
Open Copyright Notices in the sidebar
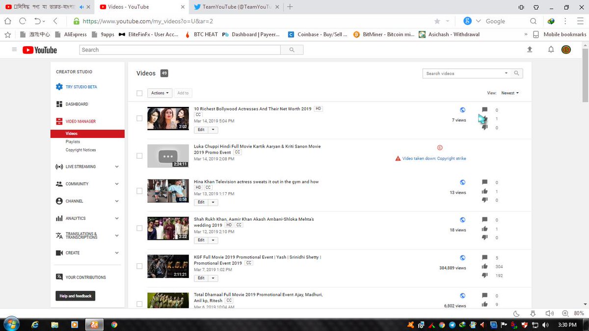[81, 150]
